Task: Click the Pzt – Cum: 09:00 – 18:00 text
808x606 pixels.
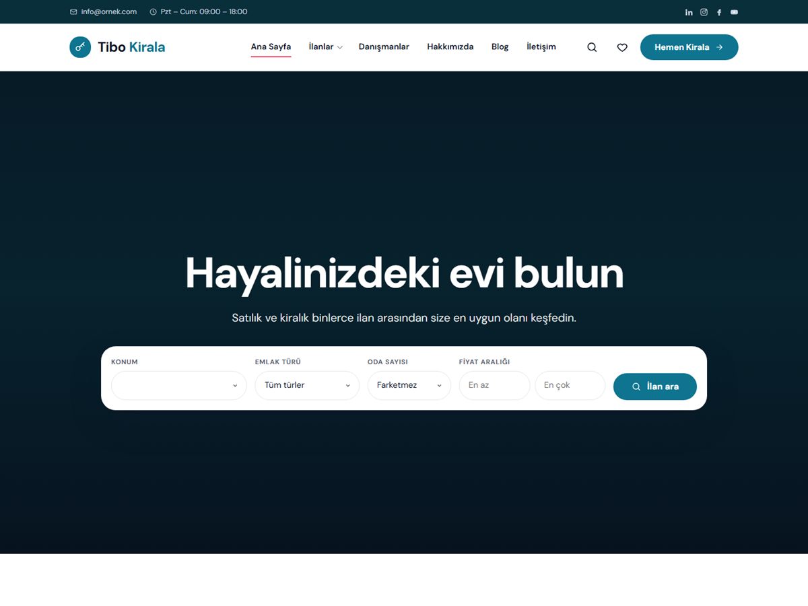Action: [204, 12]
